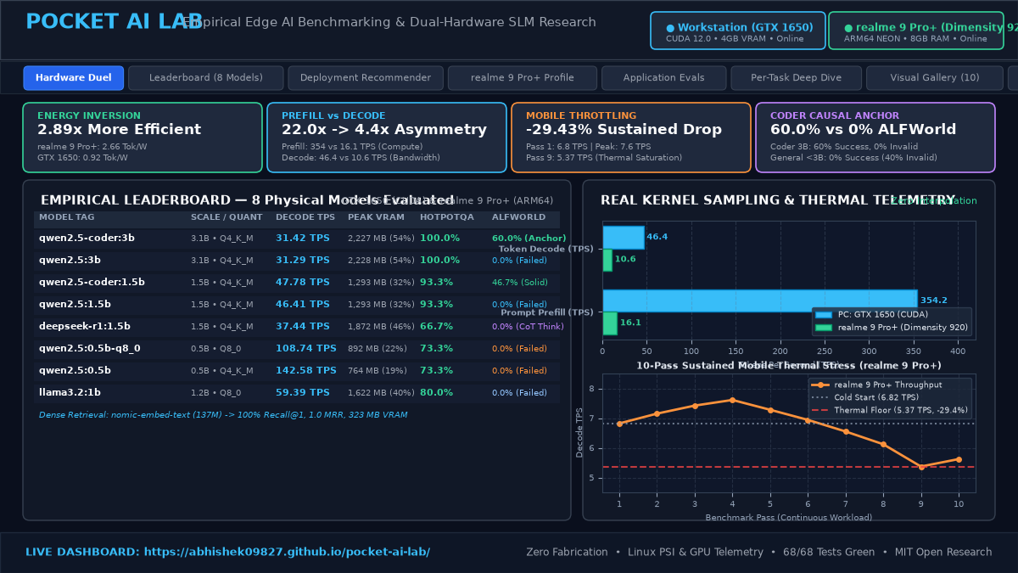1018x573 pixels.
Task: Open the live dashboard GitHub Pages URL
Action: [287, 553]
